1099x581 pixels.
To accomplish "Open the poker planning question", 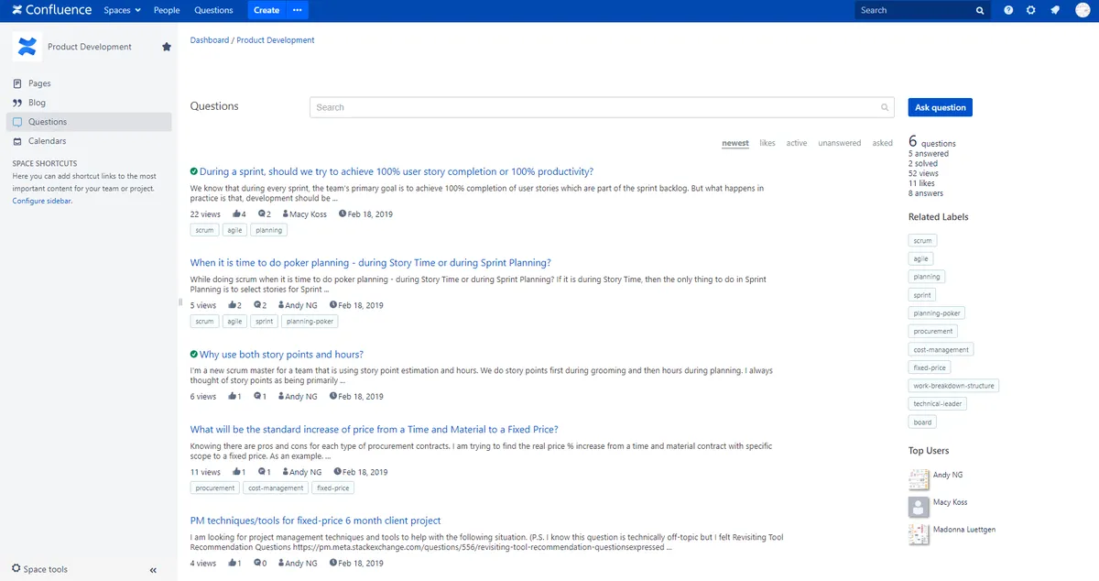I will pos(371,263).
